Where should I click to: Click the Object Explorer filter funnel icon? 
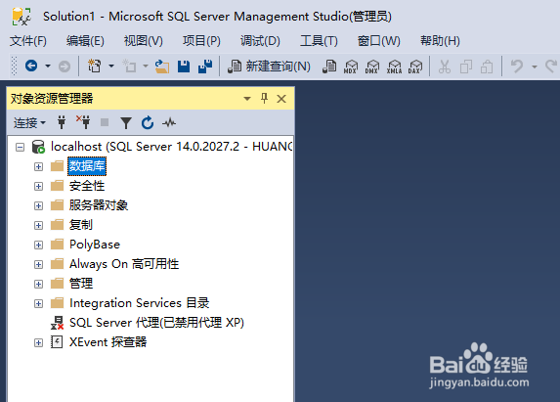(126, 123)
